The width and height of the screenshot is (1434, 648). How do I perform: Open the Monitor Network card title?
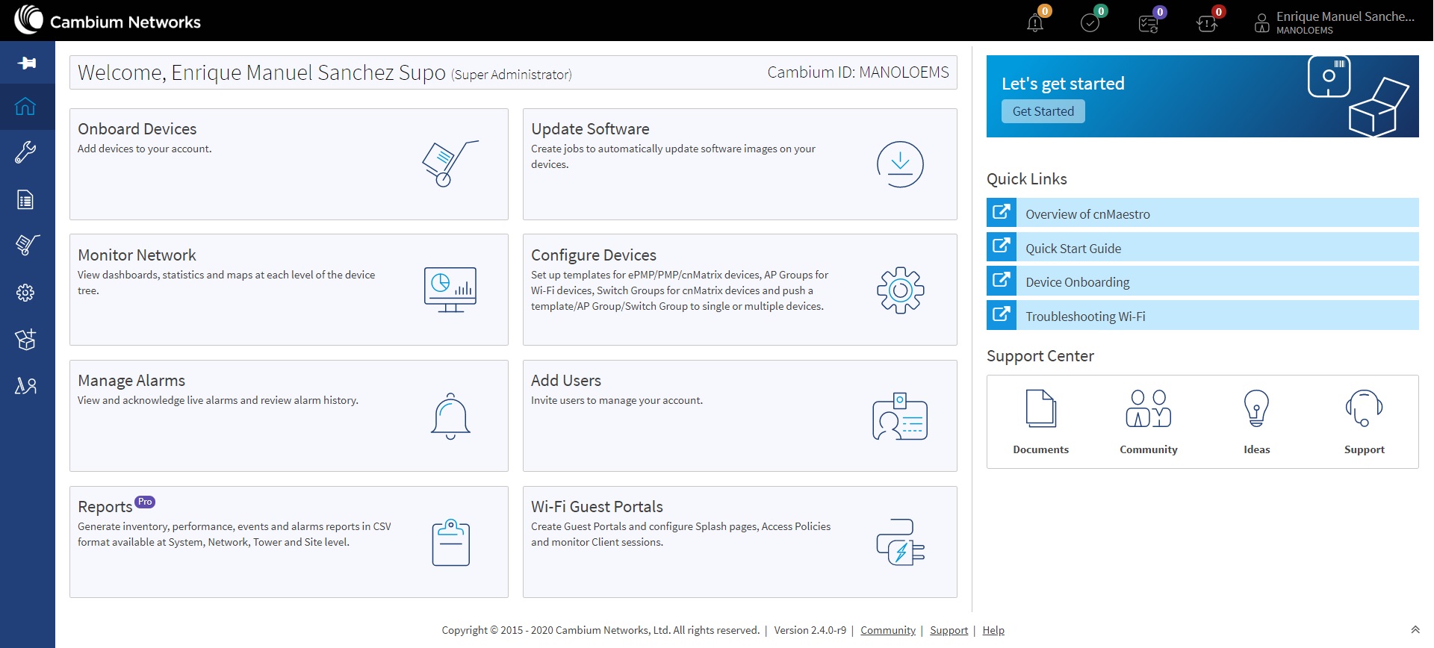click(137, 255)
